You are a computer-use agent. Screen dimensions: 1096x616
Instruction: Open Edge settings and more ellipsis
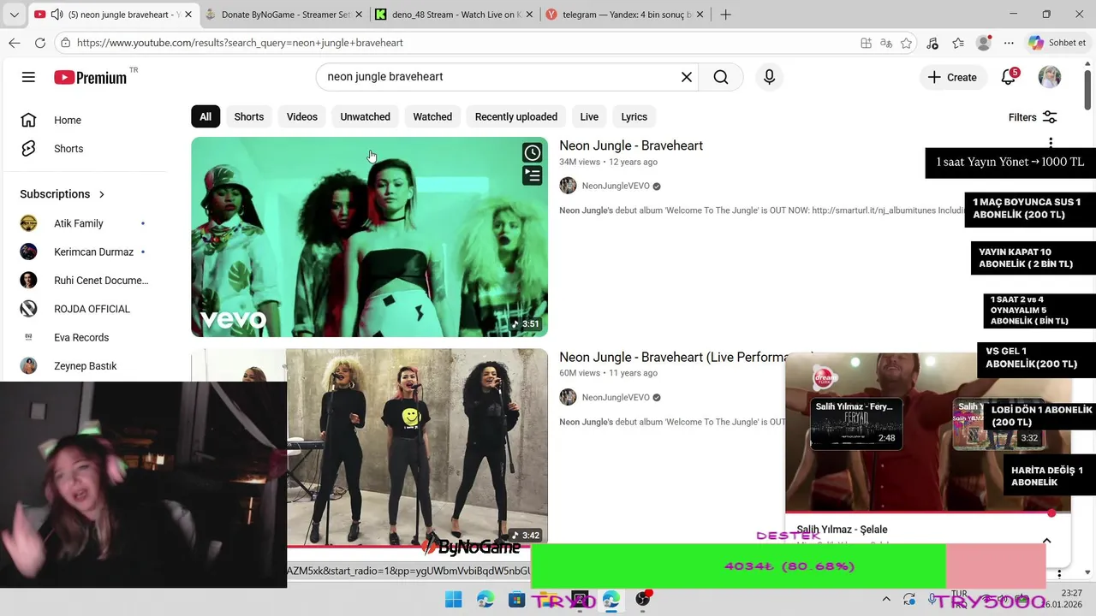pyautogui.click(x=1010, y=43)
